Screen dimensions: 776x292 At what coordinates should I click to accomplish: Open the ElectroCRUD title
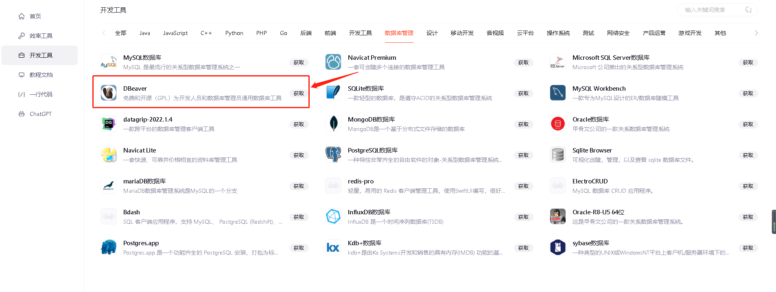point(590,181)
